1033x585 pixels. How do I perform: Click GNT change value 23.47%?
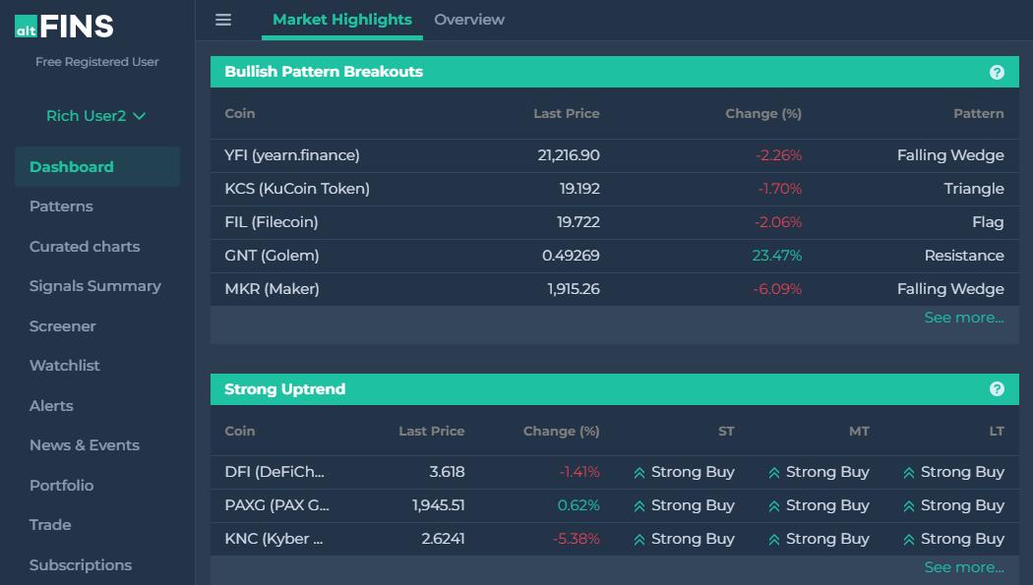tap(777, 256)
